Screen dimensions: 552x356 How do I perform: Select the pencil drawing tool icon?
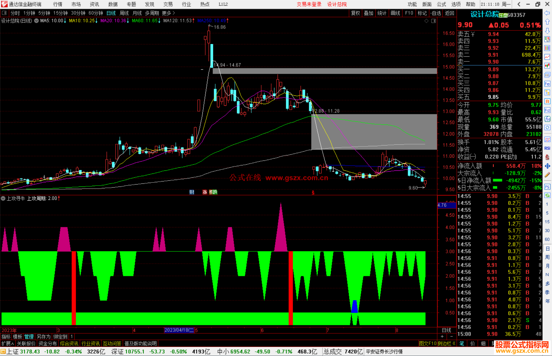[x=547, y=175]
